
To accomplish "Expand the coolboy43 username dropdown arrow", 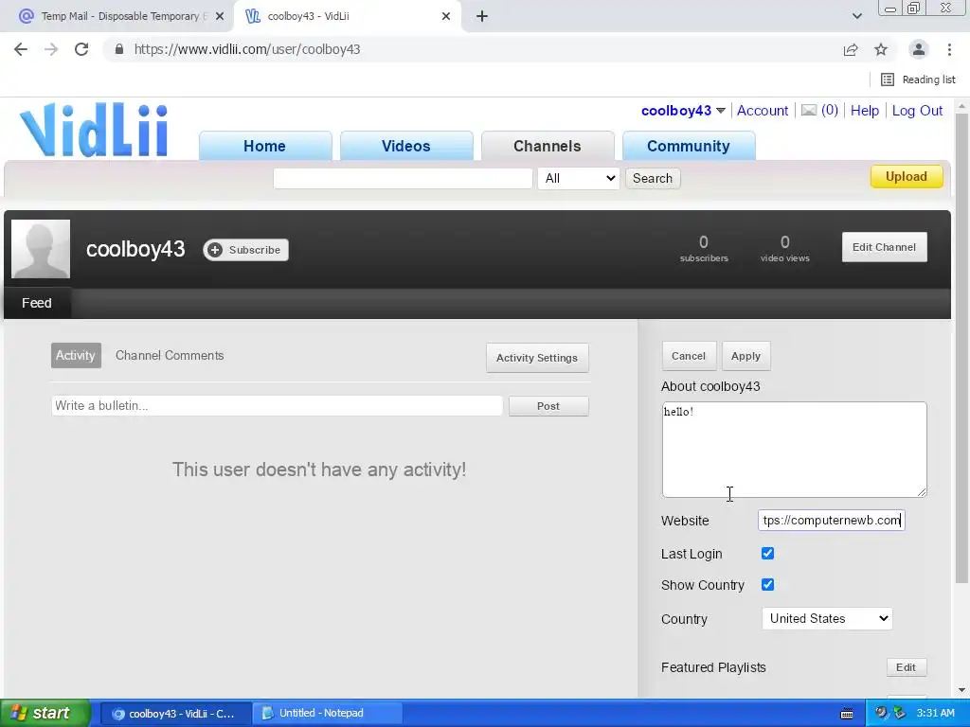I will pos(721,111).
